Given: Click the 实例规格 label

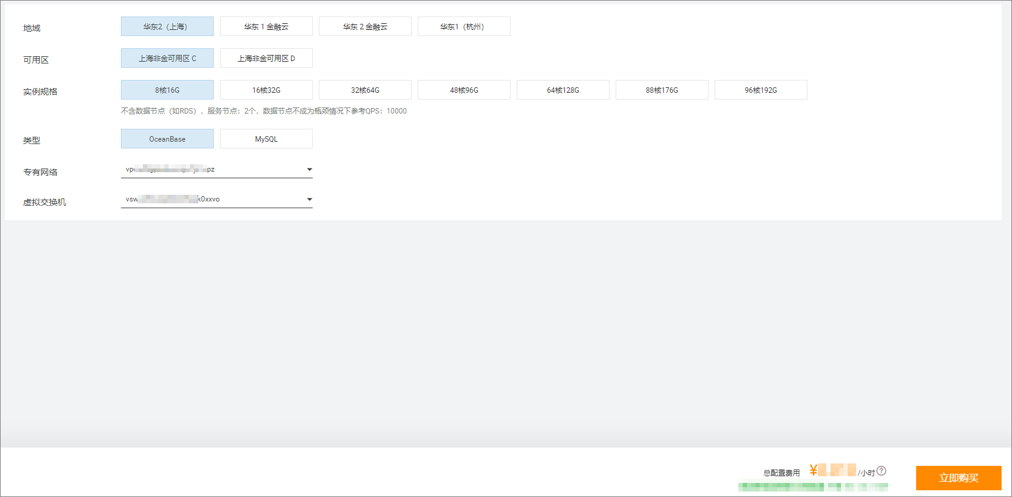Looking at the screenshot, I should coord(40,92).
